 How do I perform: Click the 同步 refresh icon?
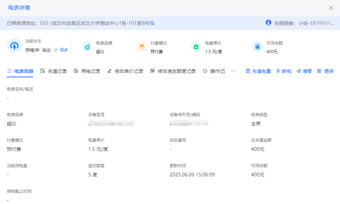pyautogui.click(x=56, y=50)
